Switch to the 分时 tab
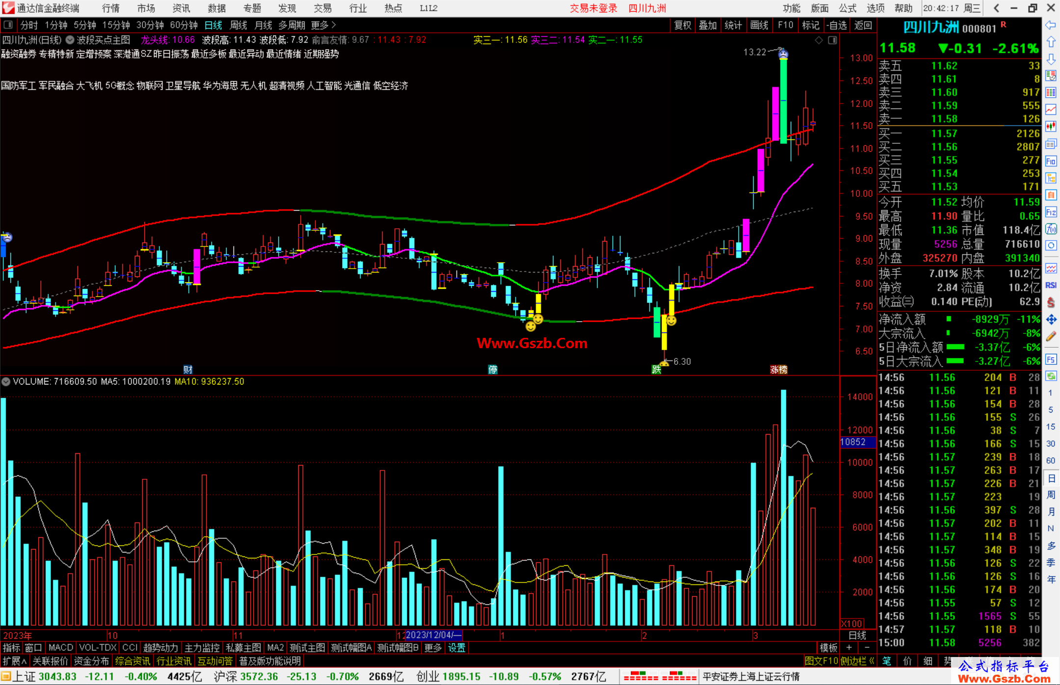1060x685 pixels. coord(29,25)
